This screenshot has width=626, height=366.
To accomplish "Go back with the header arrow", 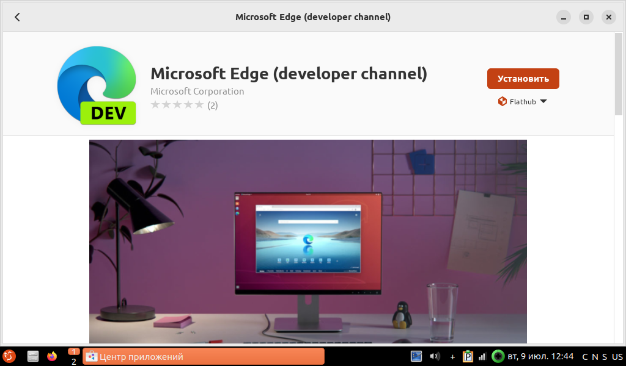I will [17, 17].
